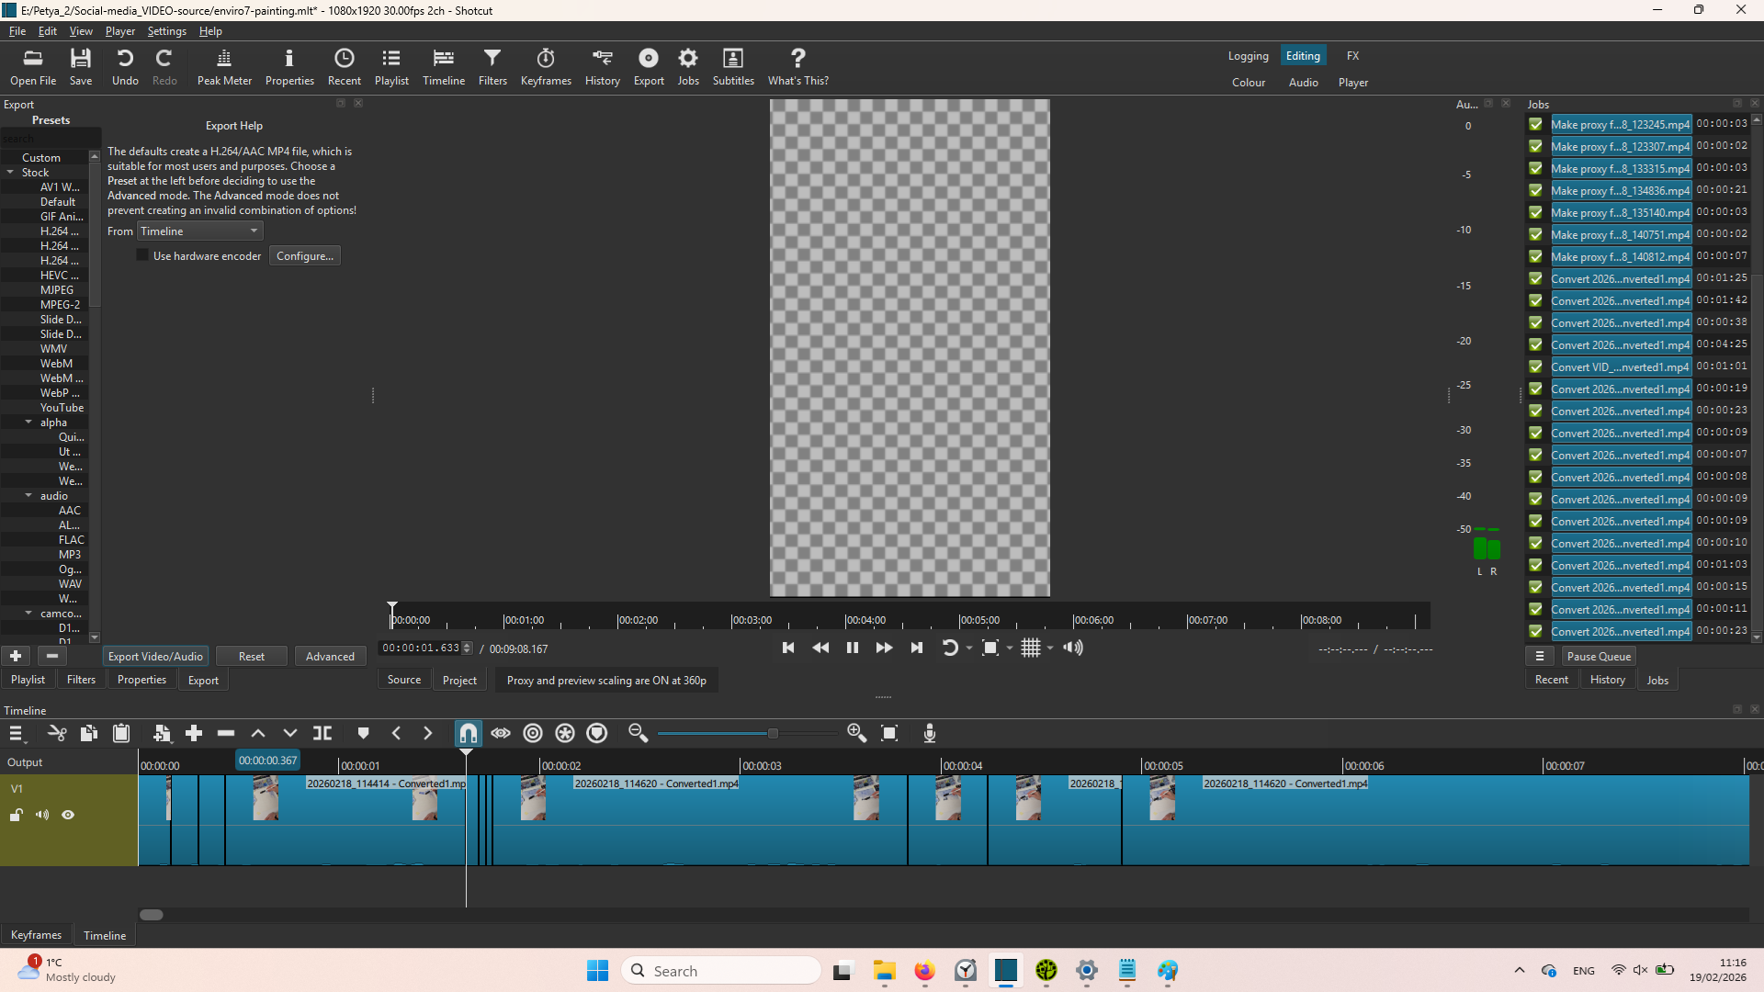Click the Pause Queue button

pyautogui.click(x=1599, y=656)
